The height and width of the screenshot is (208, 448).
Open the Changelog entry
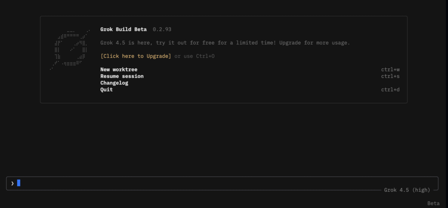[x=114, y=83]
